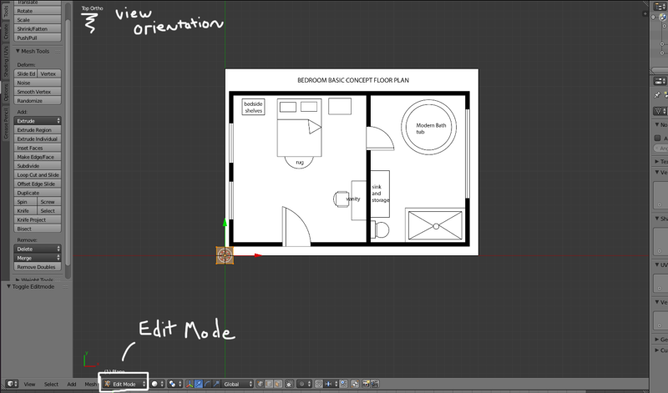Click the Smooth Vertex button
Viewport: 668px width, 393px height.
tap(38, 92)
